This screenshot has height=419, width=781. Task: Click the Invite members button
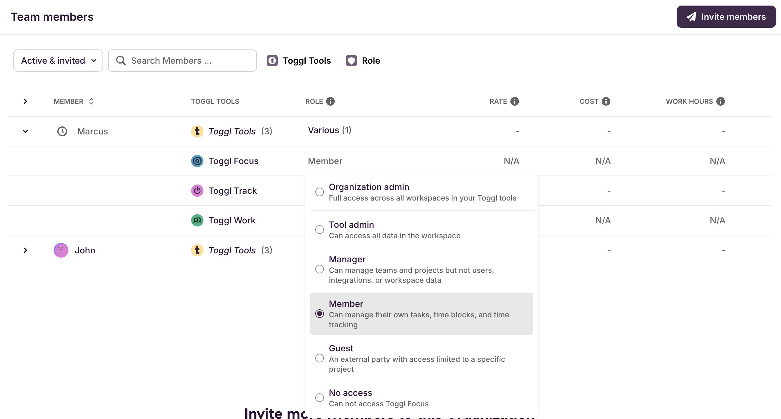click(726, 17)
